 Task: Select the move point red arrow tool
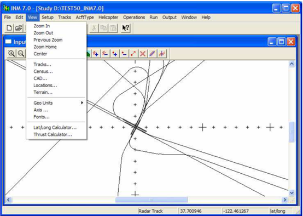pos(133,54)
